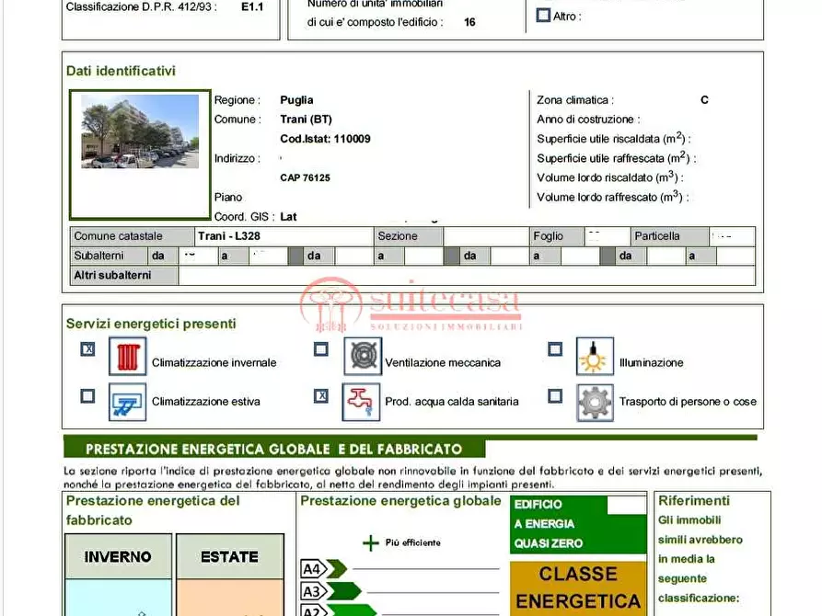Enable the Climatizzazione invernale checkbox
822x616 pixels.
(x=87, y=350)
